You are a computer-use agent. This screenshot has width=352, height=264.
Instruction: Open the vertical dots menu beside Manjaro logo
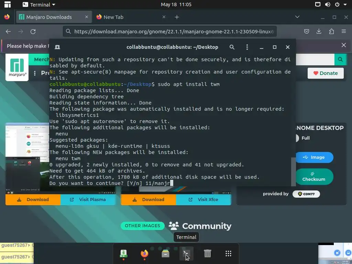[35, 73]
